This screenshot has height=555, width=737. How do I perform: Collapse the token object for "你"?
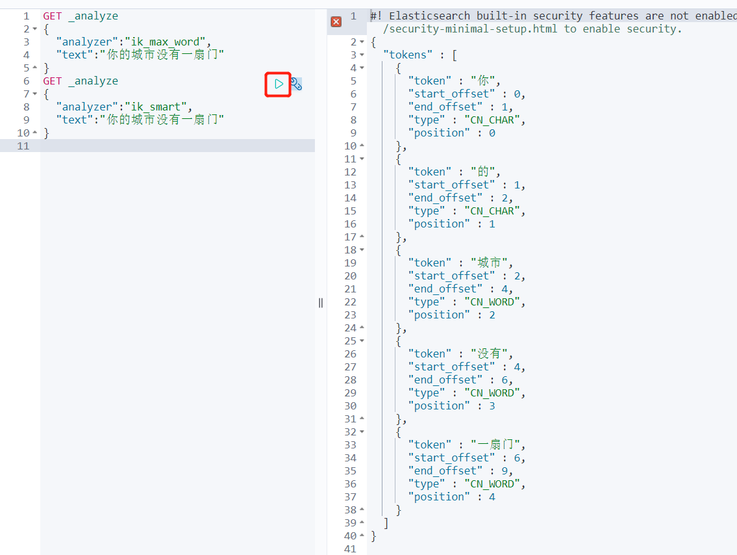click(361, 67)
